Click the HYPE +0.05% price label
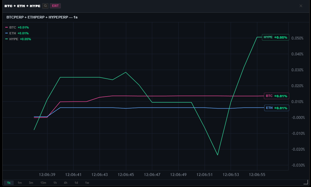311x187 pixels. [275, 37]
